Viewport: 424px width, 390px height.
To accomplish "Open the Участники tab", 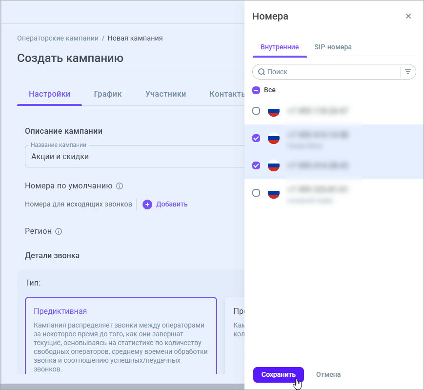I will click(x=165, y=94).
